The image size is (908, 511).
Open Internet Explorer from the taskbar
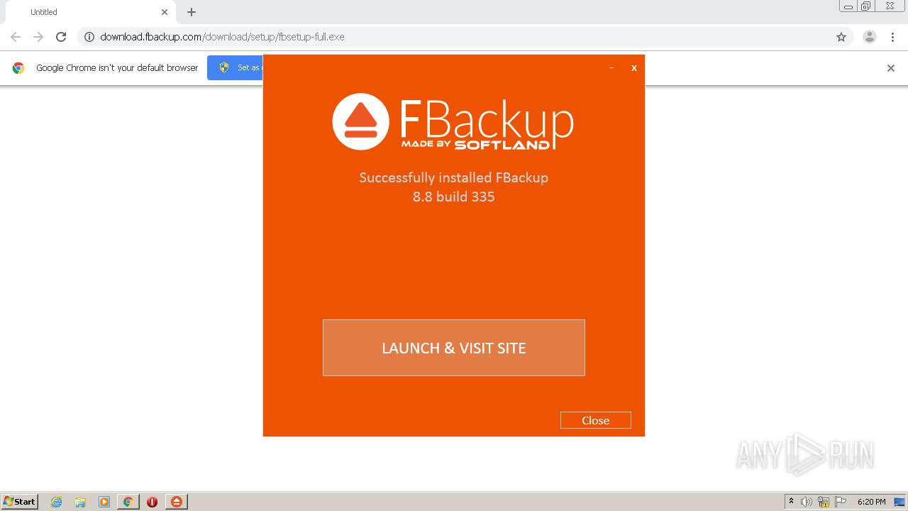point(57,502)
